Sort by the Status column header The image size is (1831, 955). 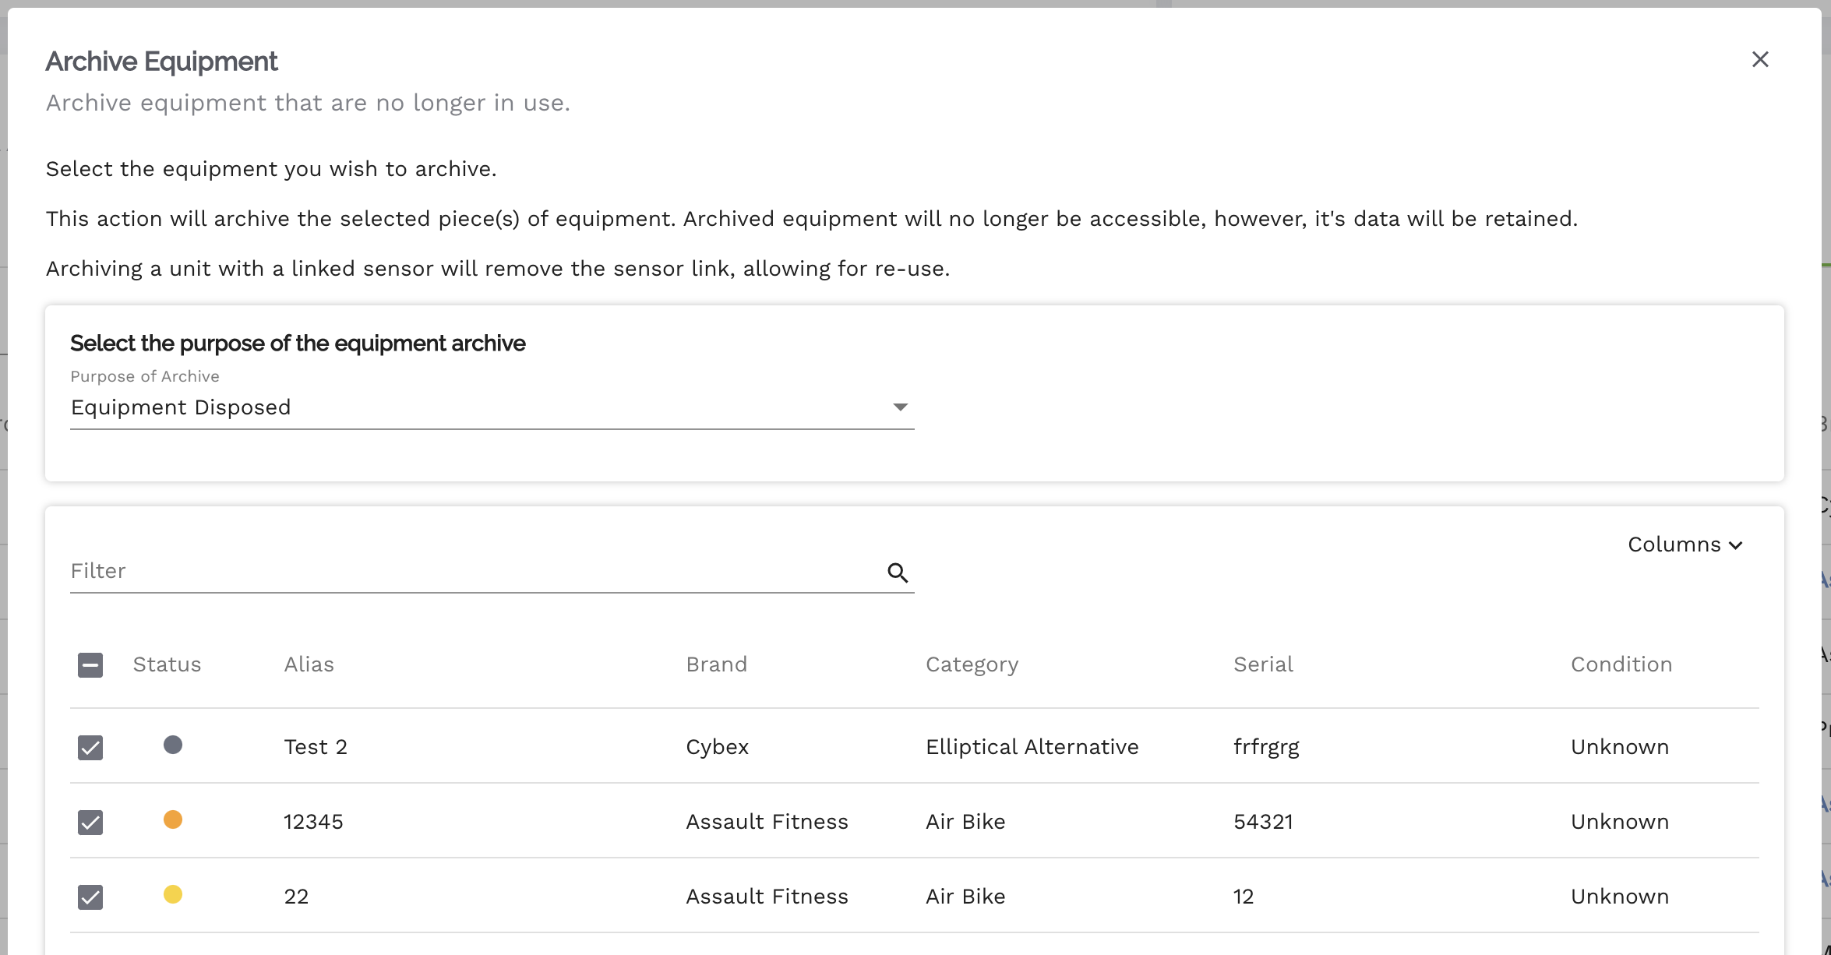pyautogui.click(x=167, y=664)
